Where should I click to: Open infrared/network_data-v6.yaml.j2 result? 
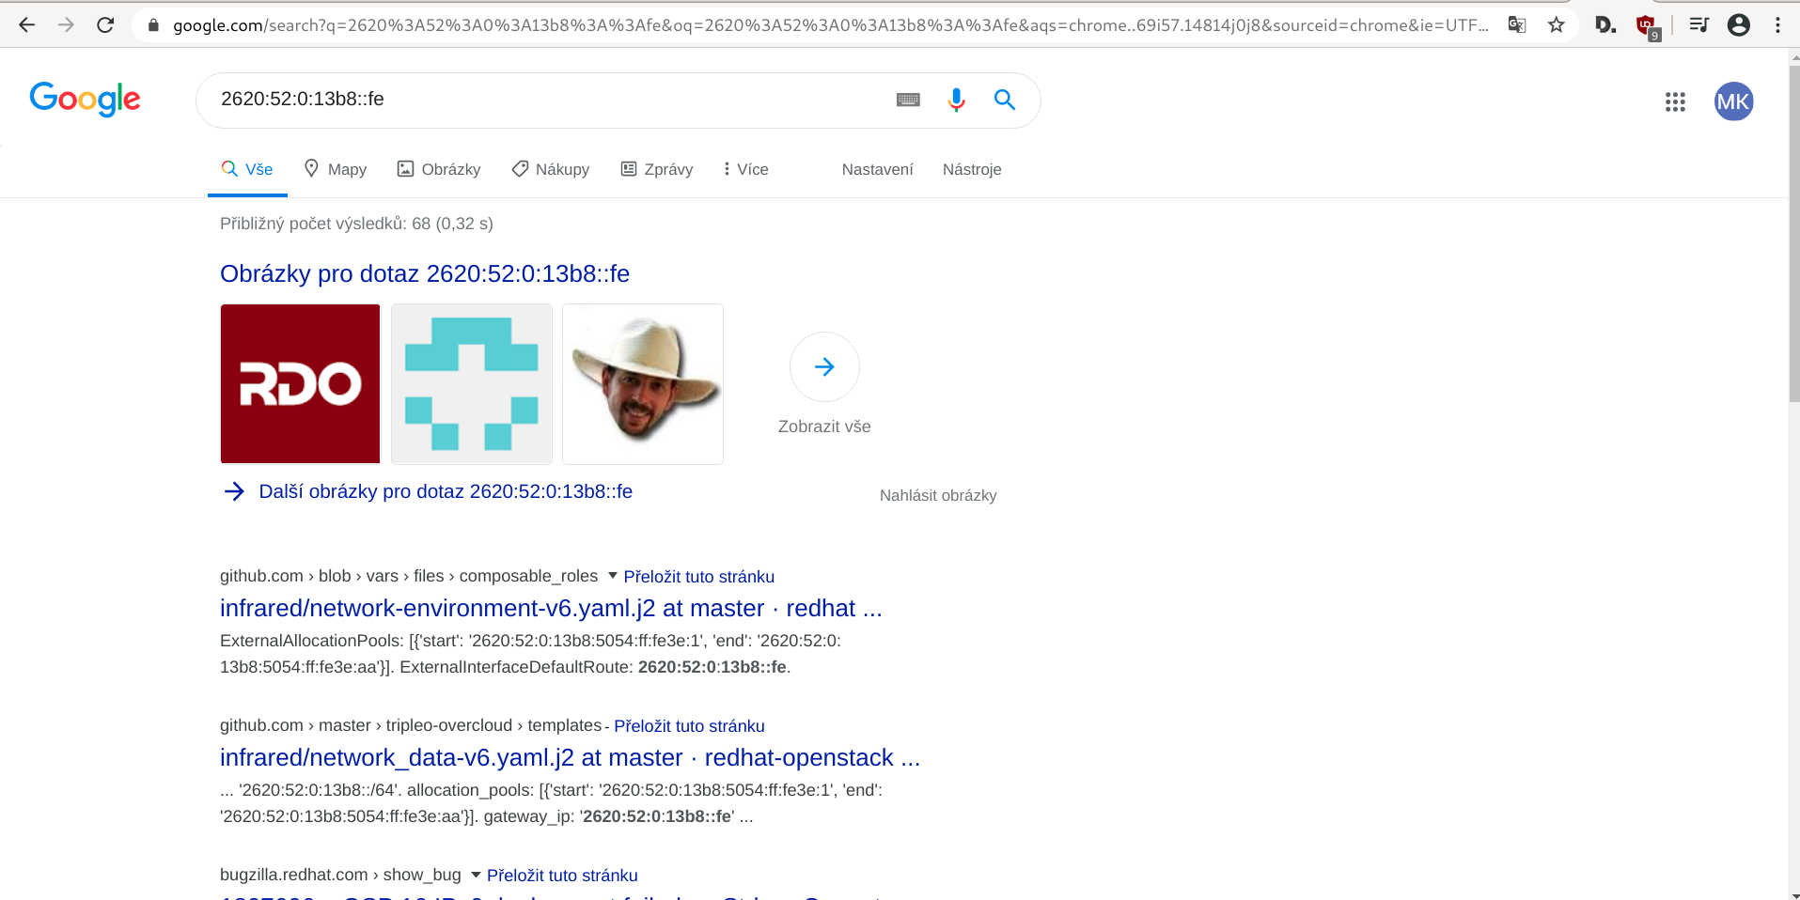[570, 757]
